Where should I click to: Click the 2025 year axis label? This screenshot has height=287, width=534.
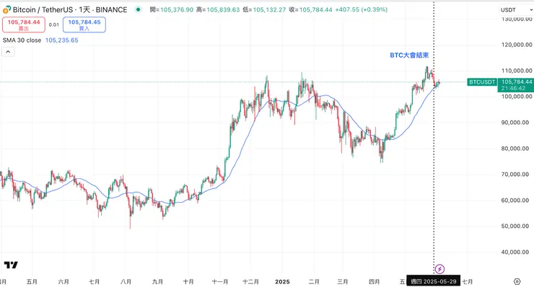click(282, 281)
